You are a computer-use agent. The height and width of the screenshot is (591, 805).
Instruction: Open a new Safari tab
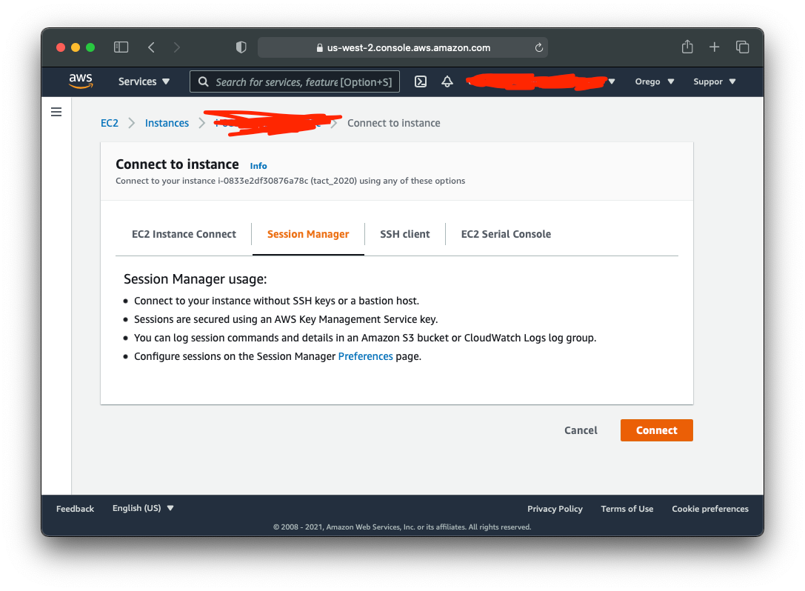[714, 47]
